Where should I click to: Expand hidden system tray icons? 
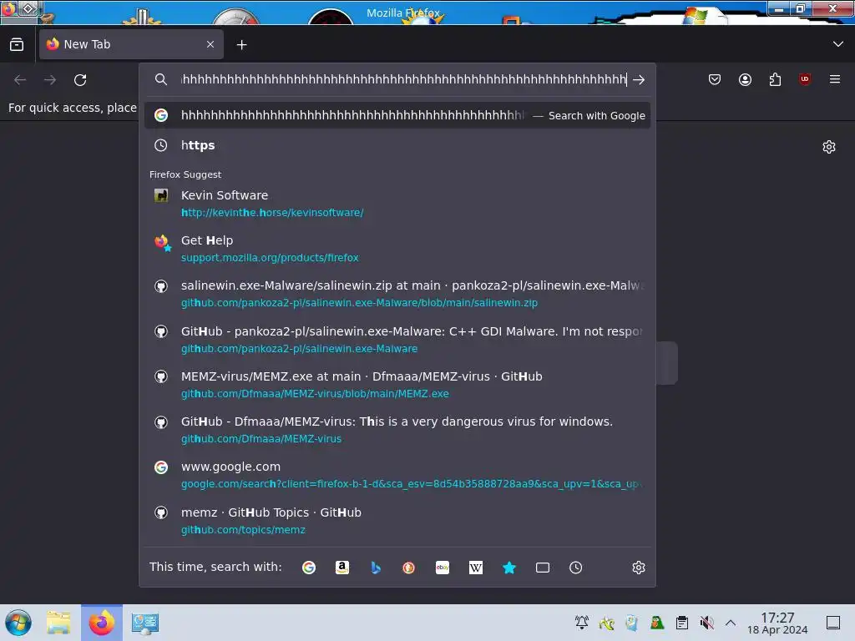point(731,623)
